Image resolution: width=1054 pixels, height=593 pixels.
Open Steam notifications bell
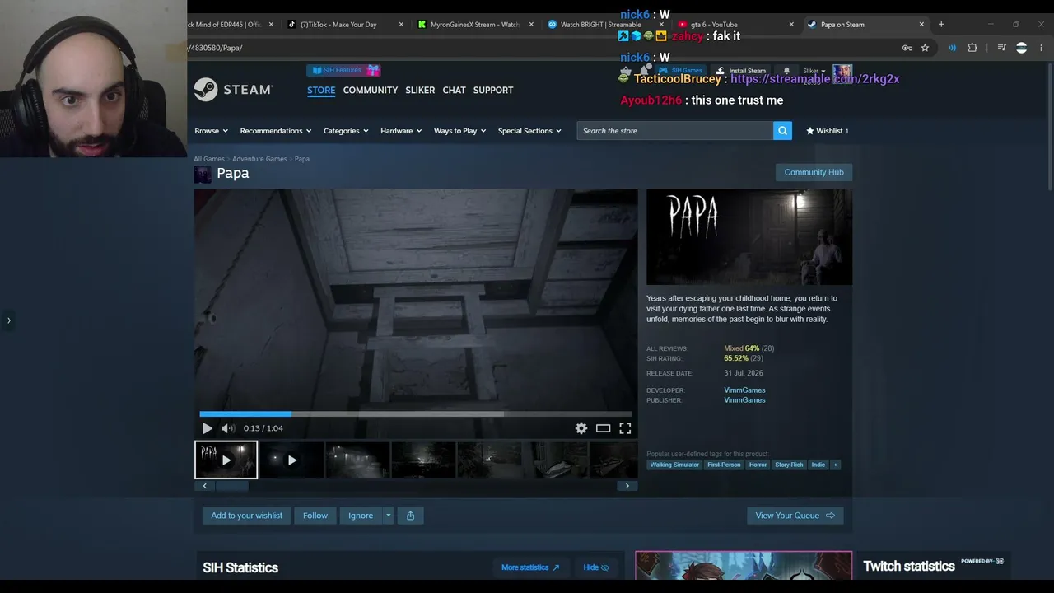(x=786, y=71)
